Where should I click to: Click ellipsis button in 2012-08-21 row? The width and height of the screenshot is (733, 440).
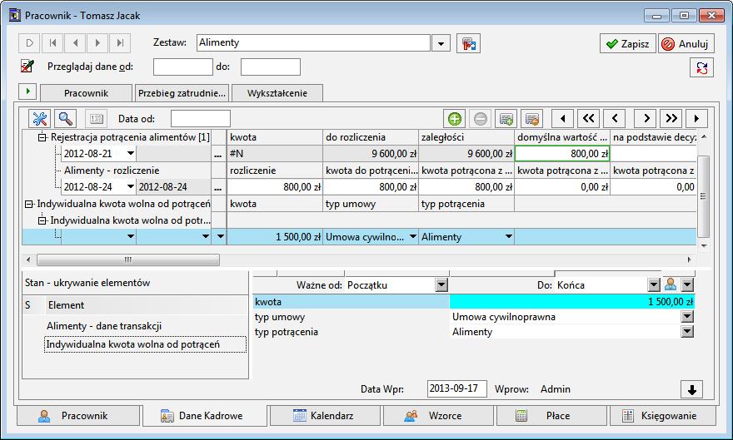point(218,154)
